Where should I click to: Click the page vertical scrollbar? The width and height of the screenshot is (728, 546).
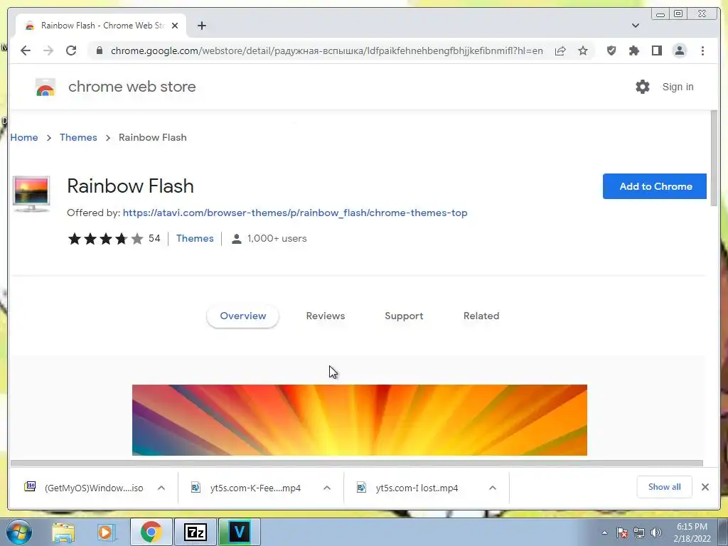(714, 158)
